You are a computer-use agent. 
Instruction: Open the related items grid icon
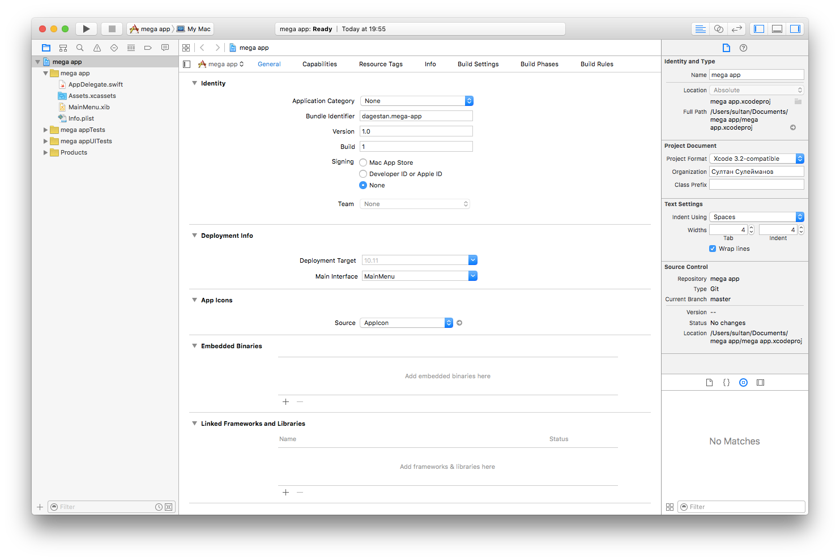(x=186, y=48)
